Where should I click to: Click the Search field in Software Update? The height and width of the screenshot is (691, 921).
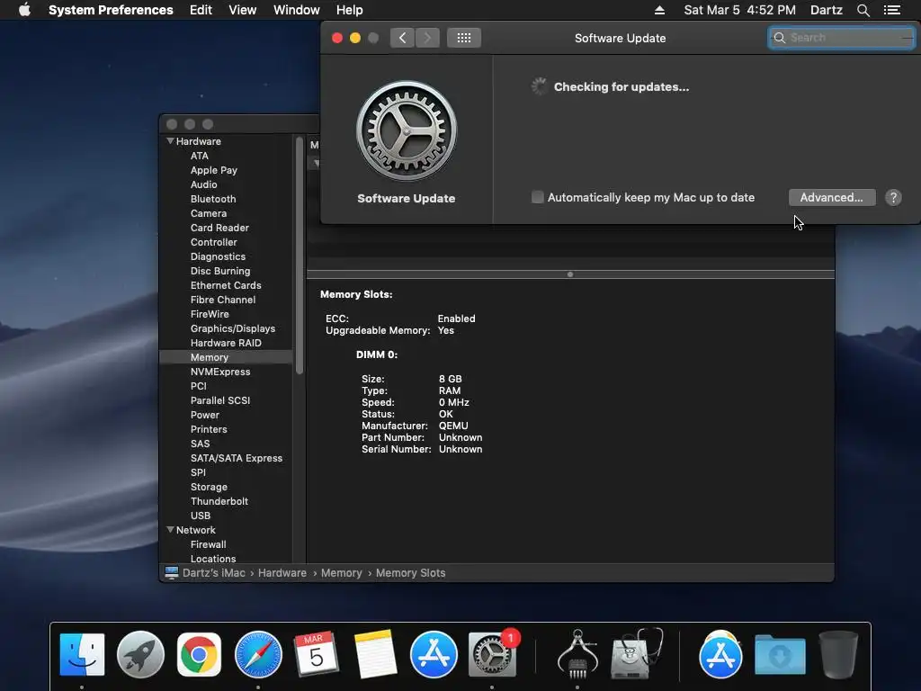841,38
